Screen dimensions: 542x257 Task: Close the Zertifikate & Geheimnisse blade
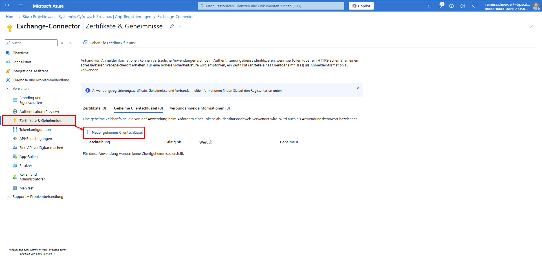pos(532,26)
